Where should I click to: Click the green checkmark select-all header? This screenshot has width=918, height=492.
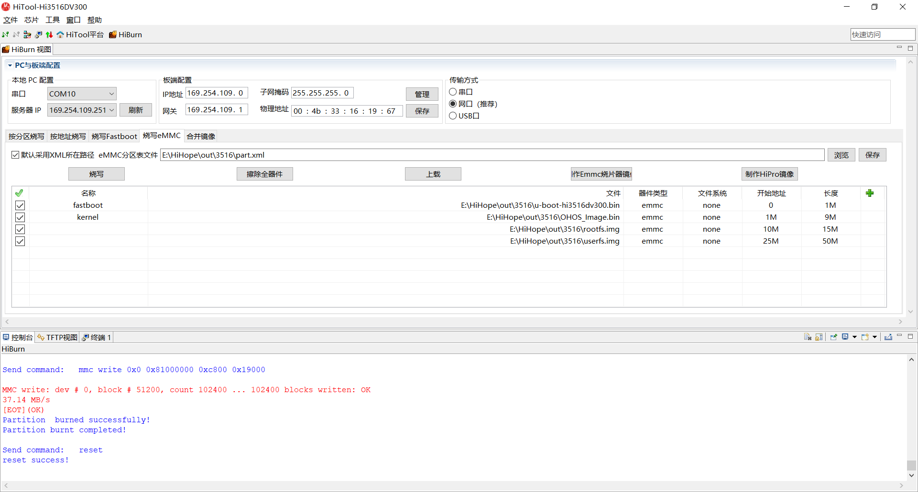[x=19, y=193]
